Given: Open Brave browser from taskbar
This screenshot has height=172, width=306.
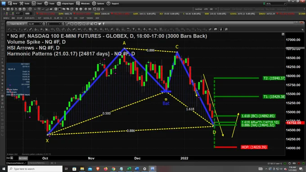Looking at the screenshot, I should pos(98,169).
